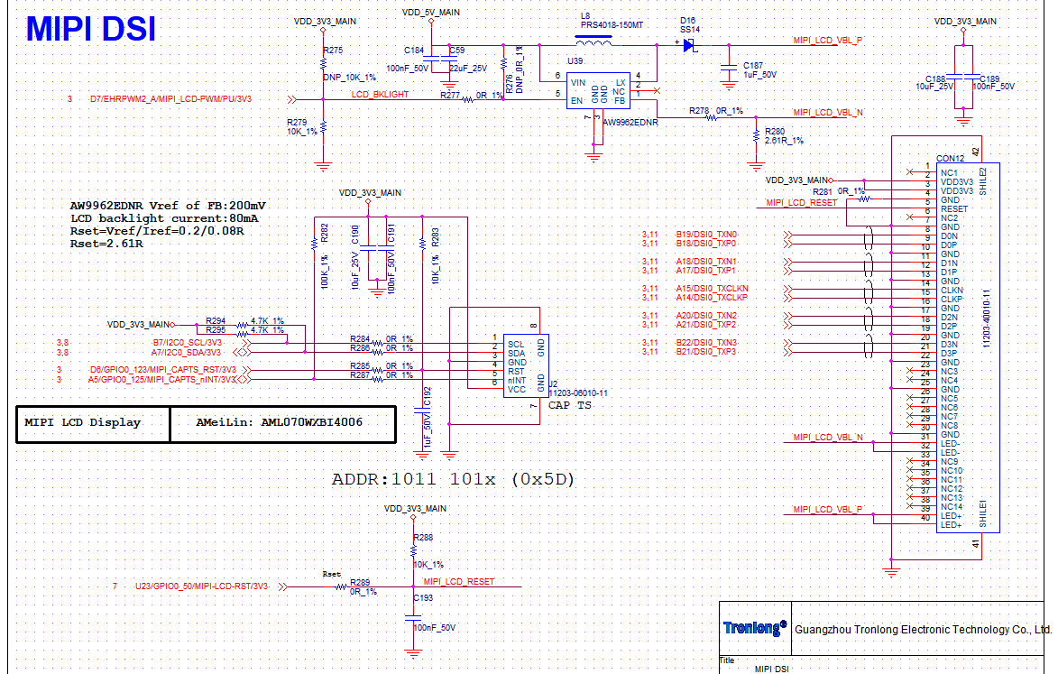Viewport: 1058px width, 674px height.
Task: Select resistor R280 2.61R_1%
Action: point(757,136)
